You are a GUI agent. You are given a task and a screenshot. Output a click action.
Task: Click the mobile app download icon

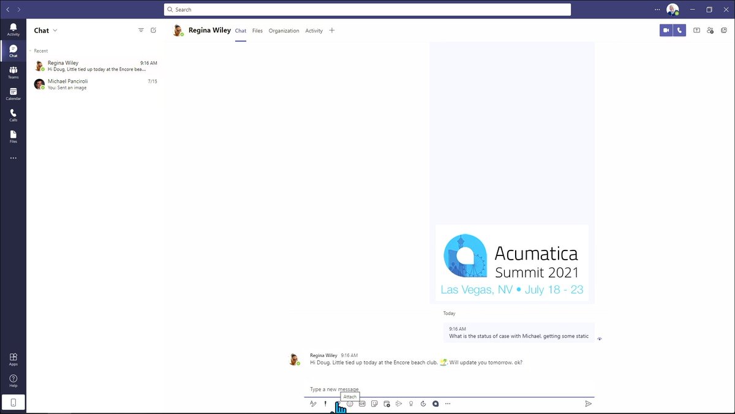point(13,402)
